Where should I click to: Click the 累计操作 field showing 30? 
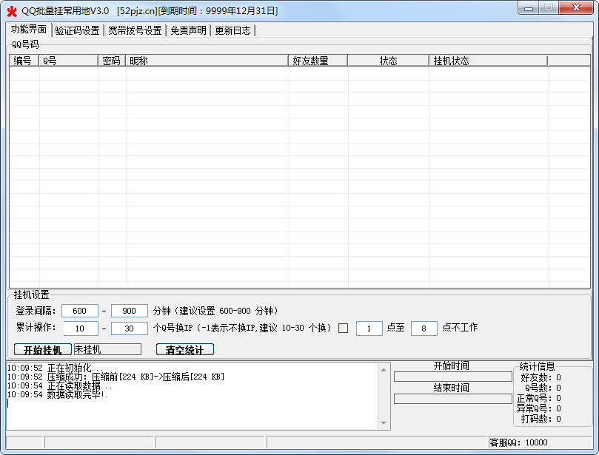pyautogui.click(x=130, y=328)
